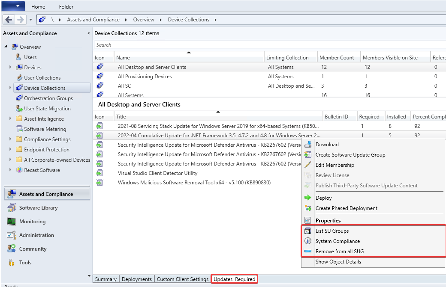Screen dimensions: 446x287
Task: Select the All SC collection row
Action: [x=269, y=86]
